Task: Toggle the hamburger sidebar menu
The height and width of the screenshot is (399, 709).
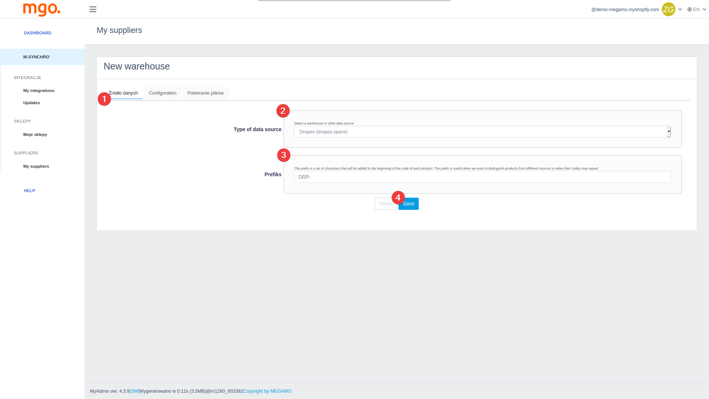Action: click(93, 9)
